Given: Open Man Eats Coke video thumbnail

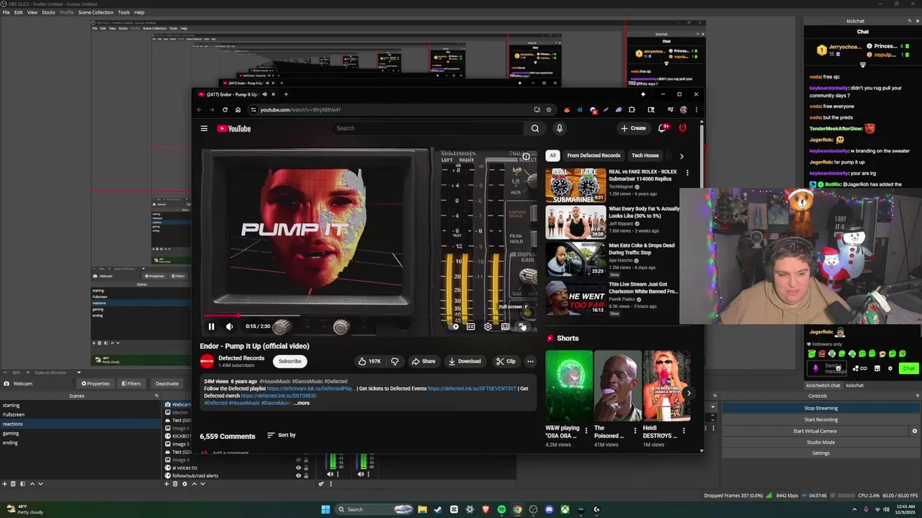Looking at the screenshot, I should pos(576,260).
